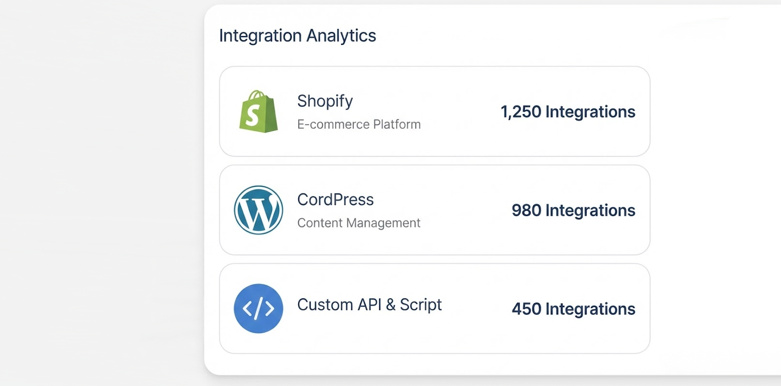The width and height of the screenshot is (781, 386).
Task: Select the Custom API & Script label
Action: pyautogui.click(x=370, y=305)
